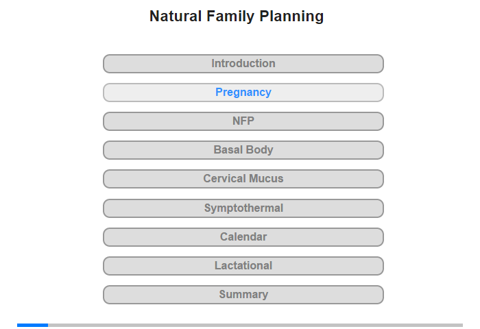Choose the first menu button labeled Introduction
Viewport: 480px width, 329px height.
pyautogui.click(x=243, y=64)
